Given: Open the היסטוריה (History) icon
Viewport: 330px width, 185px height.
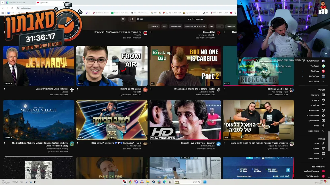Looking at the screenshot, I should [x=323, y=100].
